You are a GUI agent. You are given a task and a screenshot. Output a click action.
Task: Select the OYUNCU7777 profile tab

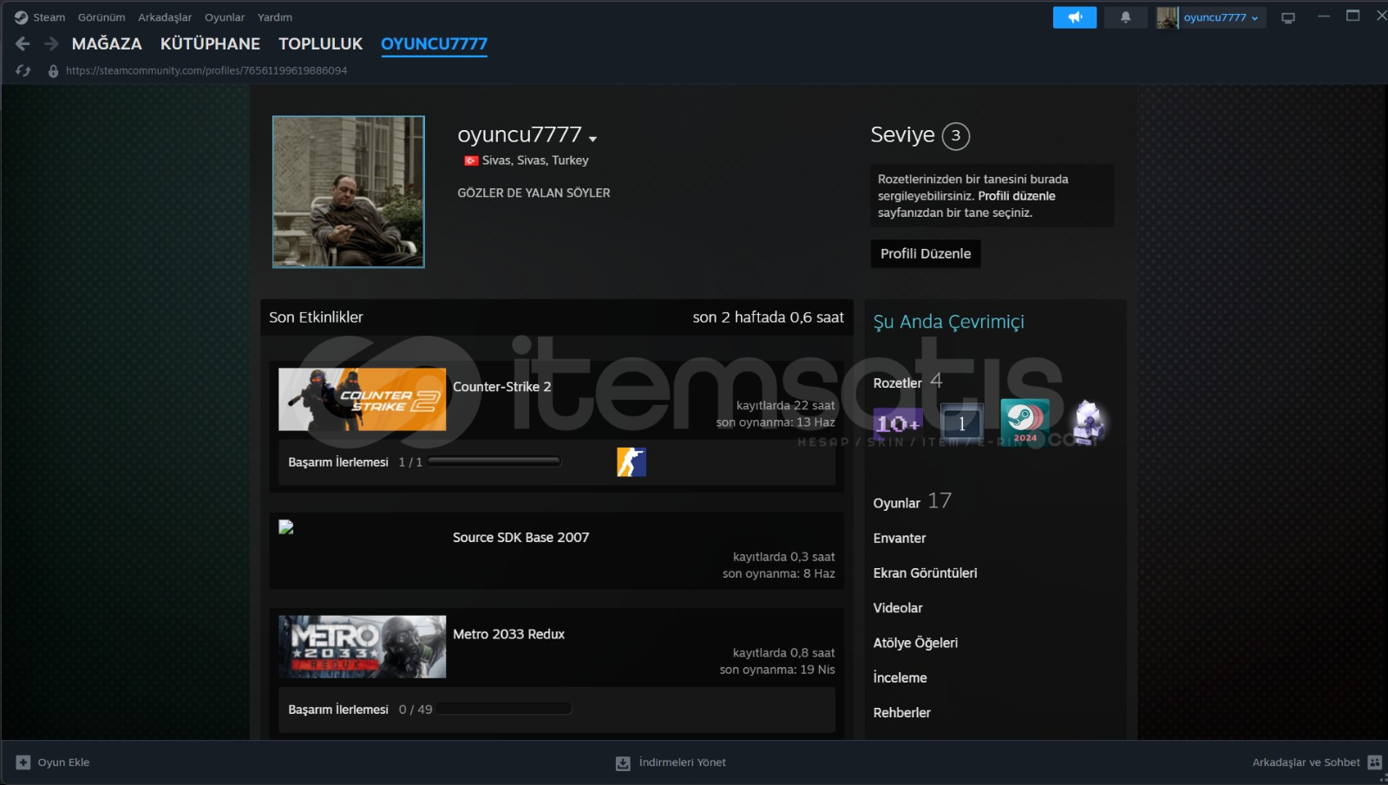pos(434,43)
